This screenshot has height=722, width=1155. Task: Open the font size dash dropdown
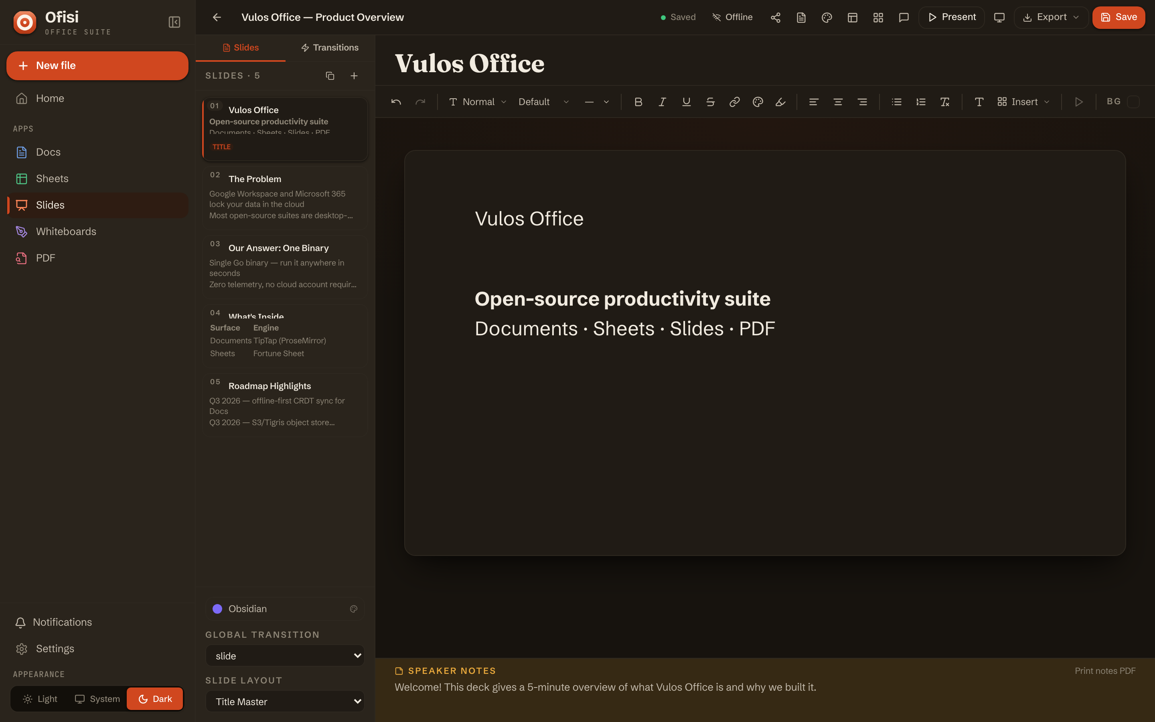(597, 102)
